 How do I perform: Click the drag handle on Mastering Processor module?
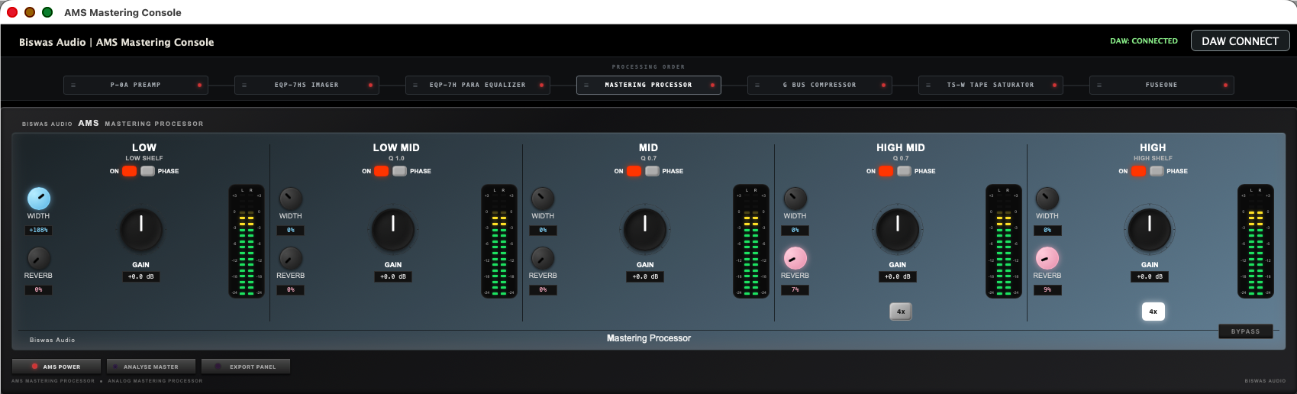[x=586, y=85]
